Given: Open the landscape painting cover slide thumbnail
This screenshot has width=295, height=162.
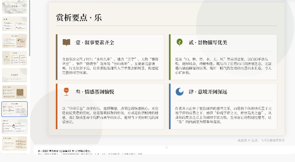Looking at the screenshot, I should click(14, 7).
